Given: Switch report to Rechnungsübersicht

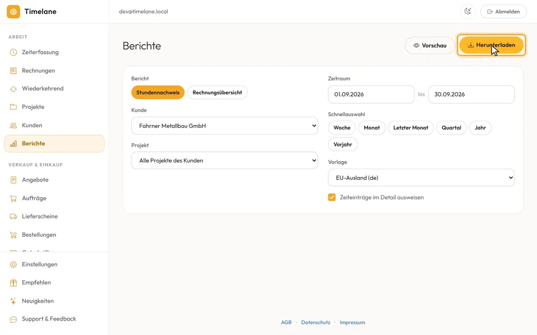Looking at the screenshot, I should (217, 92).
